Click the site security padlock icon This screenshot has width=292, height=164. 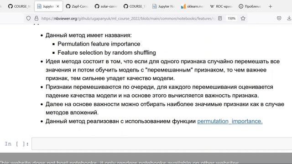click(x=36, y=18)
